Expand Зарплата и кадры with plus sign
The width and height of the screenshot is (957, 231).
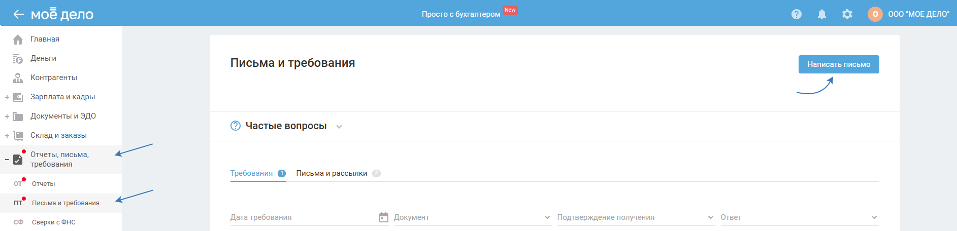pos(7,97)
